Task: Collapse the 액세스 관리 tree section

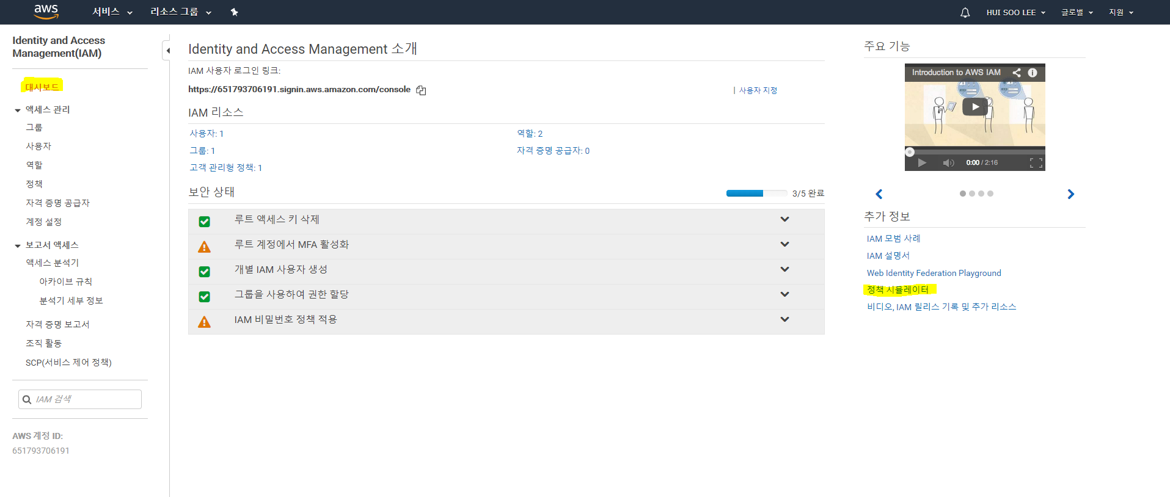Action: coord(18,111)
